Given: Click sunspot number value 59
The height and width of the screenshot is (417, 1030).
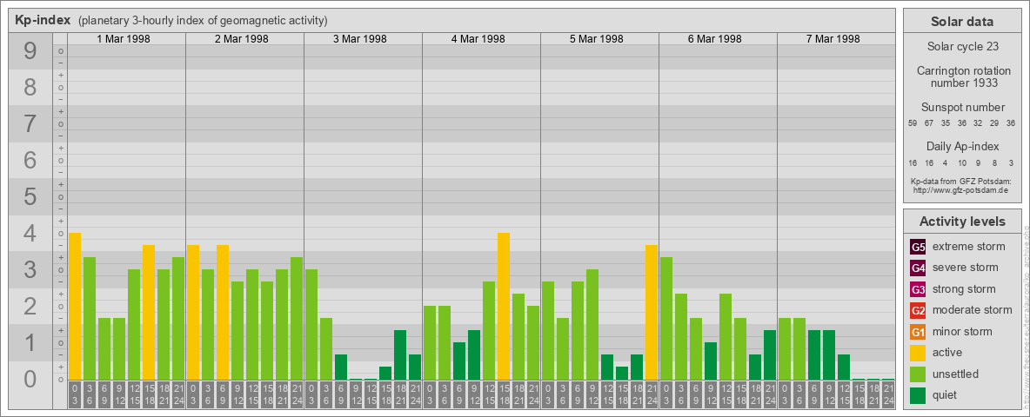Looking at the screenshot, I should point(913,123).
